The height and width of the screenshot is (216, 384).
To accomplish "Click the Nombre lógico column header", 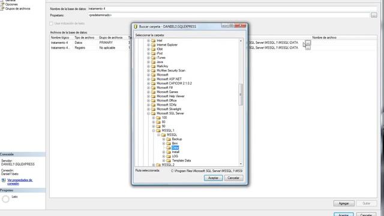I will click(60, 38).
